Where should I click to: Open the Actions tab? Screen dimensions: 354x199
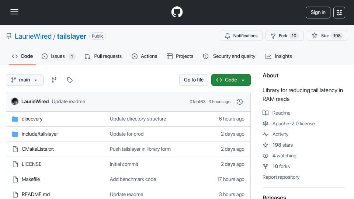(144, 56)
